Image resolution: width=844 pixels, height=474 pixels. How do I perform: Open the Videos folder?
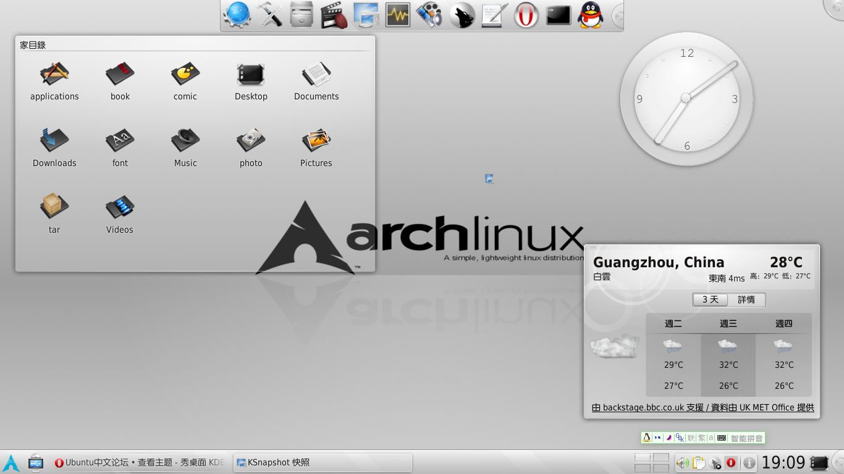[x=120, y=215]
